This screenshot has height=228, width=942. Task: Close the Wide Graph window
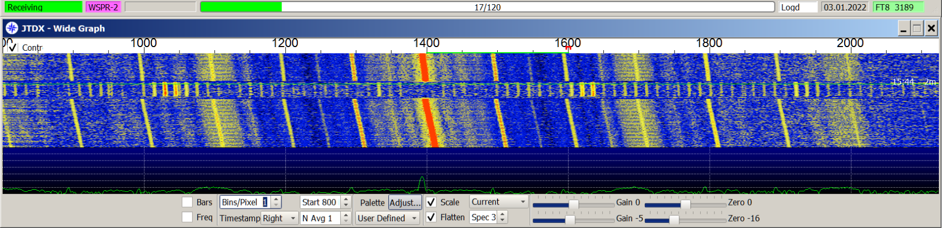(931, 28)
